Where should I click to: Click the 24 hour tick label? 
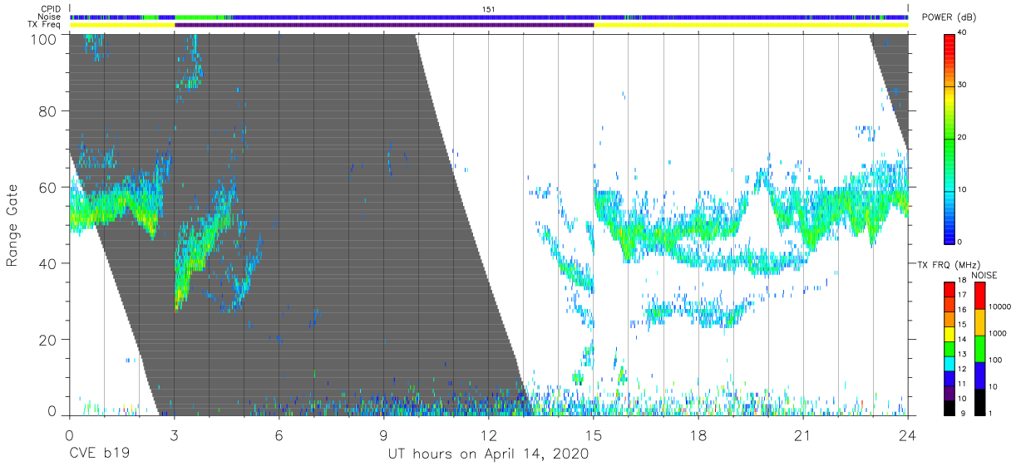pos(908,435)
